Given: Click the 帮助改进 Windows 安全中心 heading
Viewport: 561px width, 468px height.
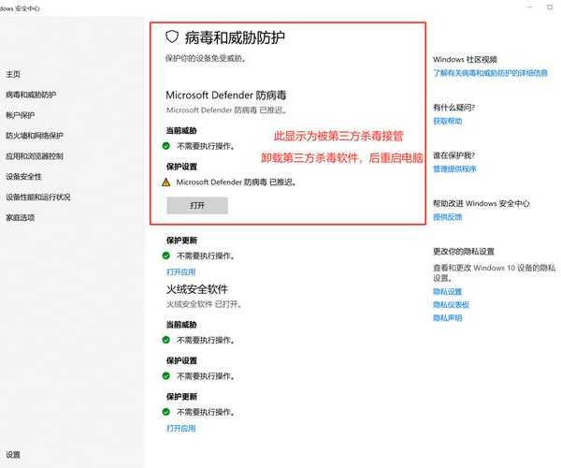Looking at the screenshot, I should [482, 203].
